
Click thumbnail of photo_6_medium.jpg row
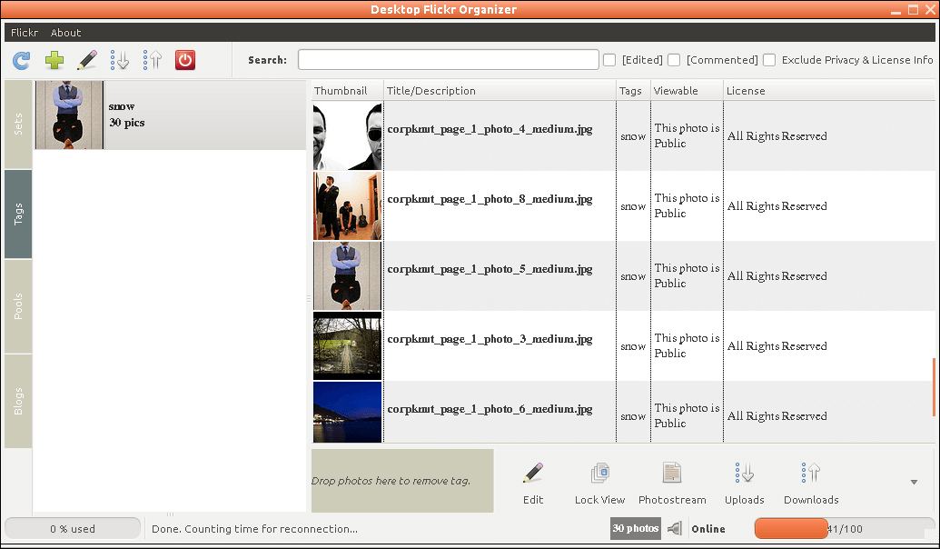click(347, 412)
